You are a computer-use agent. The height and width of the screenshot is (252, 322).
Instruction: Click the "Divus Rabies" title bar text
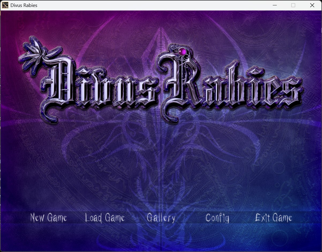24,5
